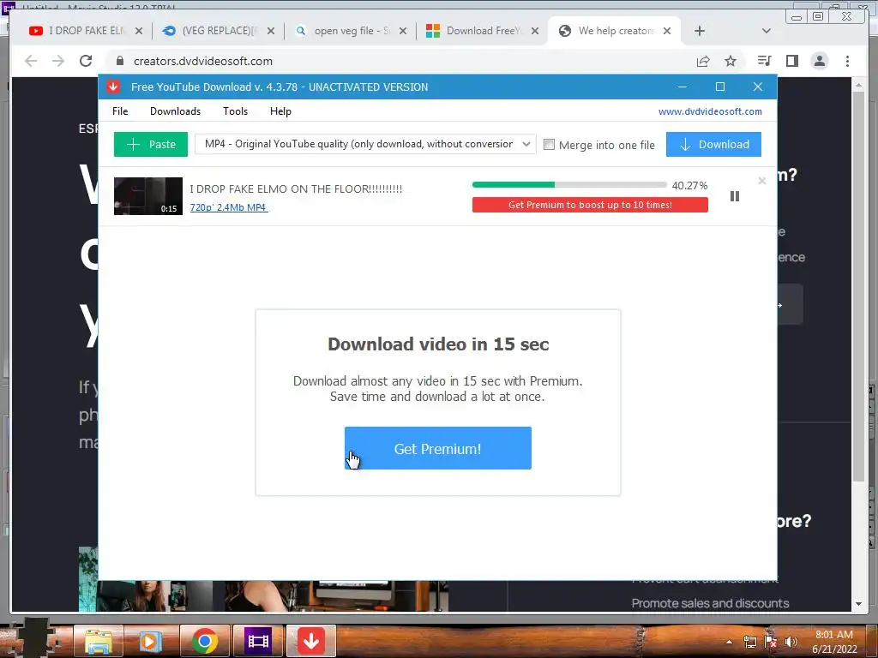The width and height of the screenshot is (878, 658).
Task: Open the File menu
Action: (120, 111)
